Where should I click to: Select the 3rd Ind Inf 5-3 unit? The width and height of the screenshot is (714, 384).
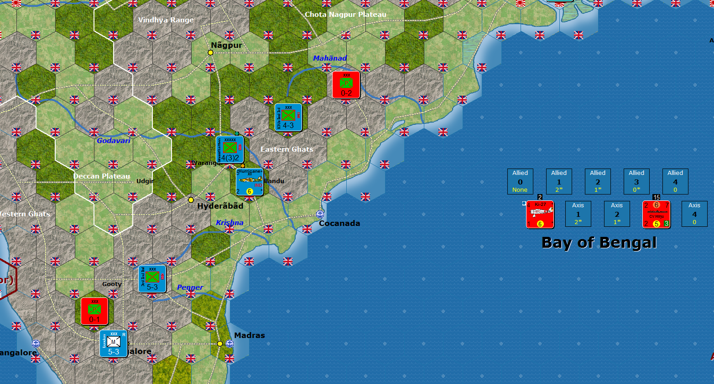[152, 279]
